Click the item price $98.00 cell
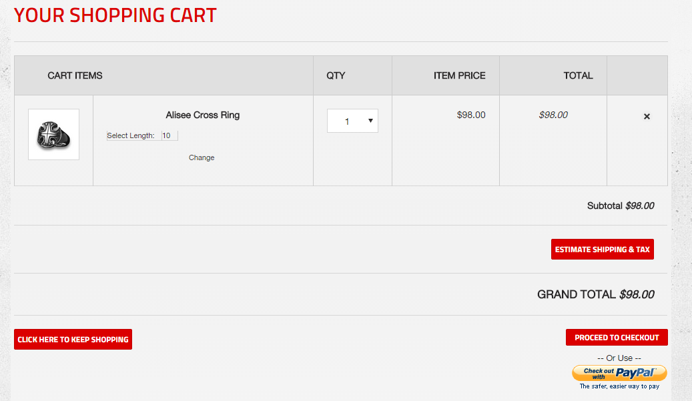Image resolution: width=692 pixels, height=401 pixels. coord(471,115)
